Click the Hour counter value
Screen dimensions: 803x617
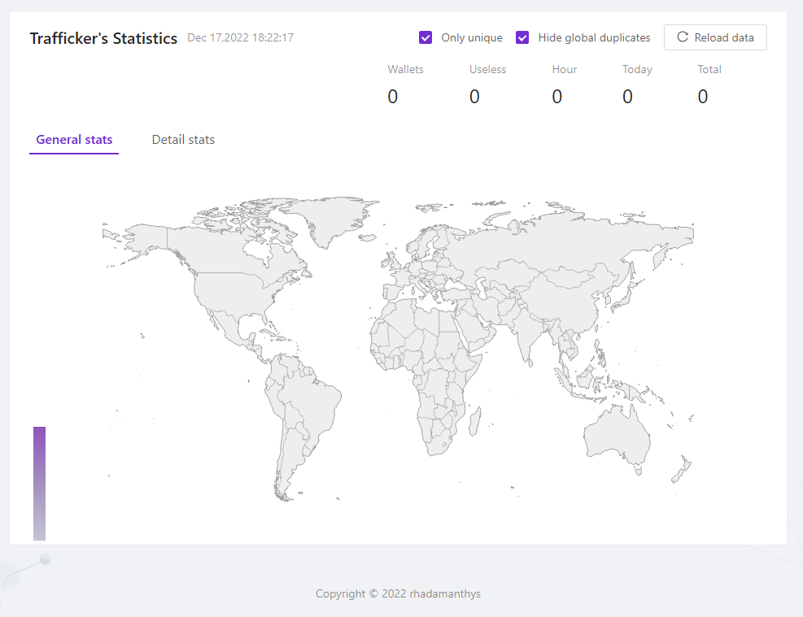(x=557, y=97)
